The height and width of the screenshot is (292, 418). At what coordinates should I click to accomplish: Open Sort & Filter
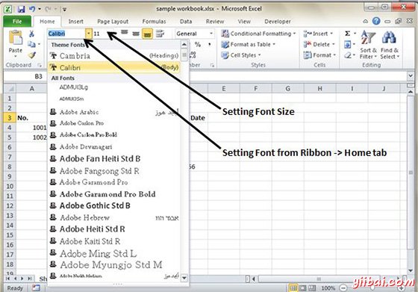(x=368, y=45)
